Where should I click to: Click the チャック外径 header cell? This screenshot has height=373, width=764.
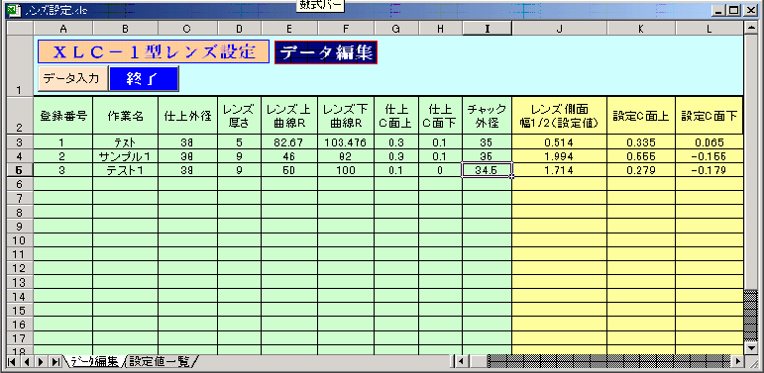click(x=487, y=115)
